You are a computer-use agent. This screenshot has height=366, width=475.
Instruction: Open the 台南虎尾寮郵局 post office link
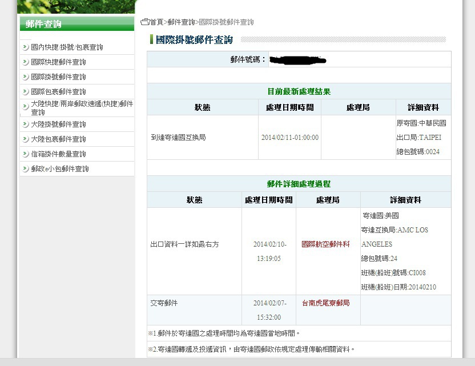[x=325, y=303]
